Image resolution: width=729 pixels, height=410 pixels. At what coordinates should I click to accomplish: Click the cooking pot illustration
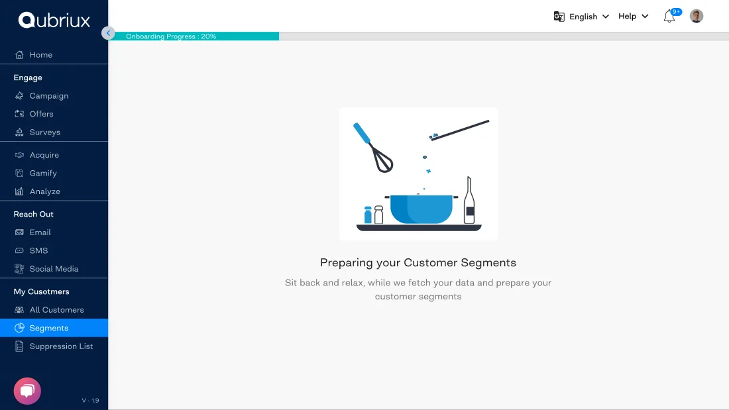point(421,209)
